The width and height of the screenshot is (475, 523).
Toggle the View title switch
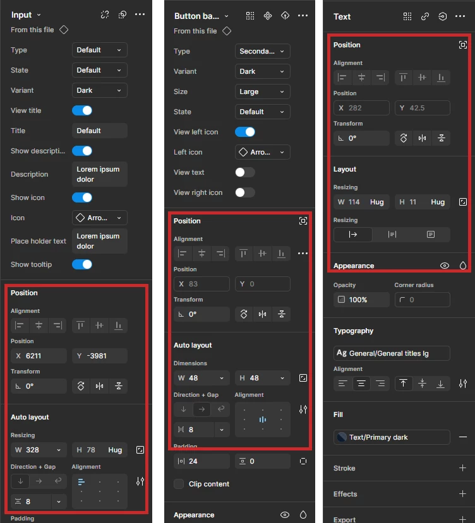tap(82, 110)
